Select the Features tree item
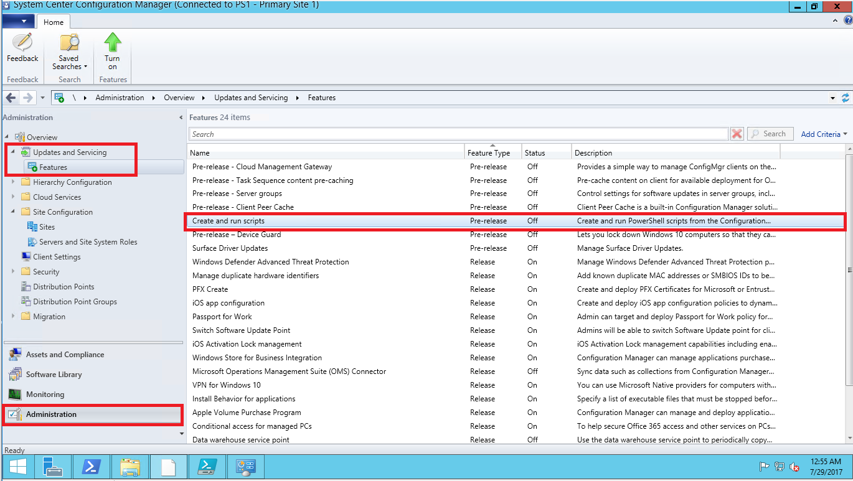Screen dimensions: 853x481 click(53, 167)
